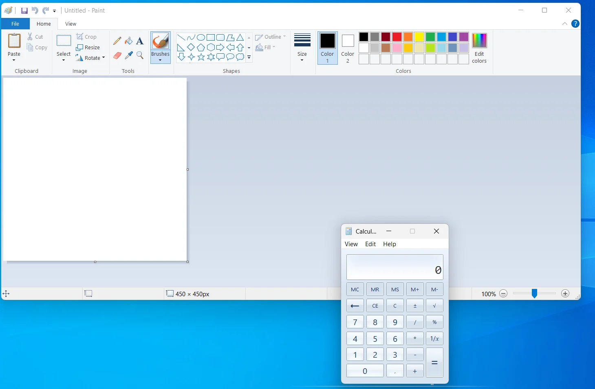Choose the five-point star shape
Viewport: 595px width, 389px height.
click(x=201, y=57)
